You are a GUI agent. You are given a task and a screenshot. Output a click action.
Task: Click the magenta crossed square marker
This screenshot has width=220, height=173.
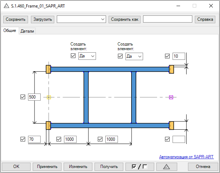click(x=171, y=97)
